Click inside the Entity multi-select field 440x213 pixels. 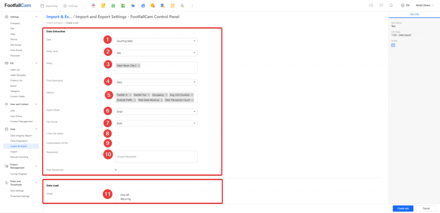point(156,68)
